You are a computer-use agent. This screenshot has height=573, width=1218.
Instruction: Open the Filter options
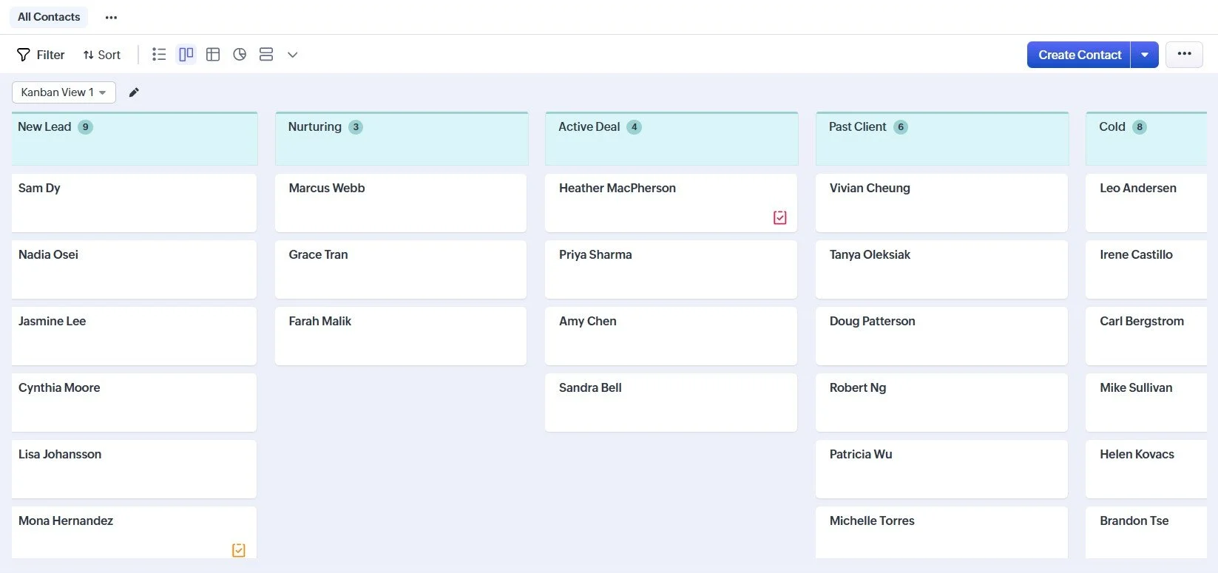pyautogui.click(x=41, y=55)
